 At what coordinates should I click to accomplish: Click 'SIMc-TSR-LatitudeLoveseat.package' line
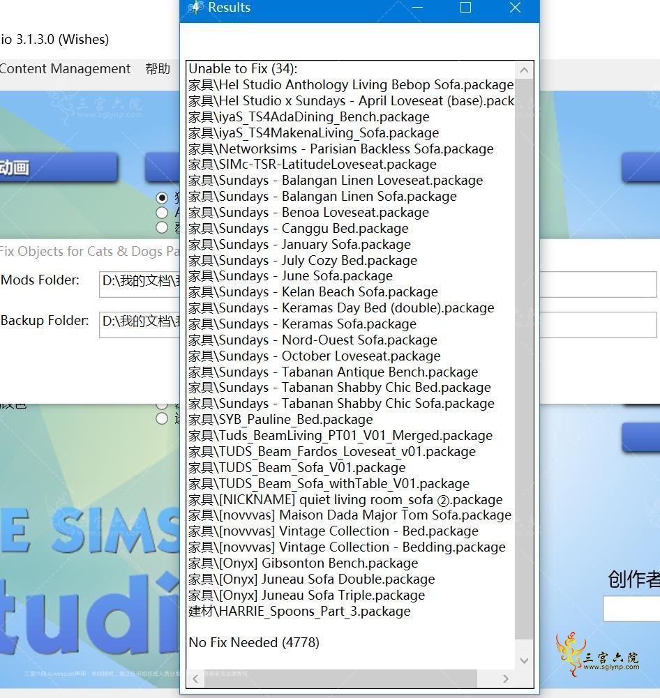312,165
